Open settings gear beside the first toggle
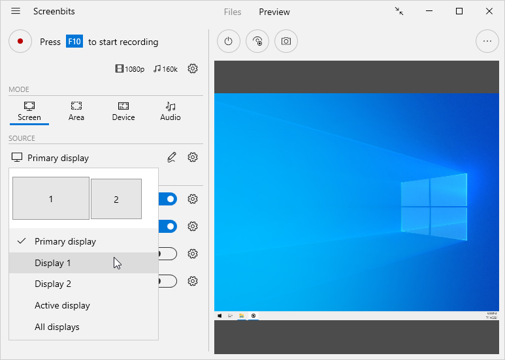Viewport: 505px width, 360px height. pos(193,199)
